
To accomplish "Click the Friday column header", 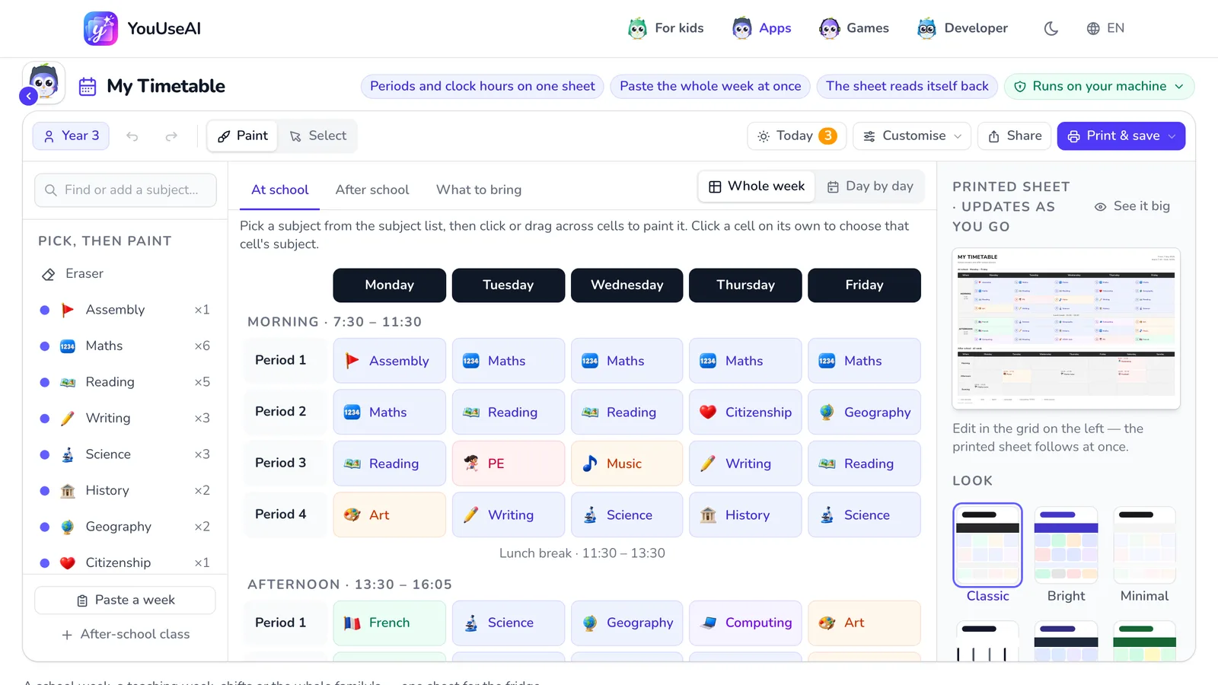I will click(864, 285).
